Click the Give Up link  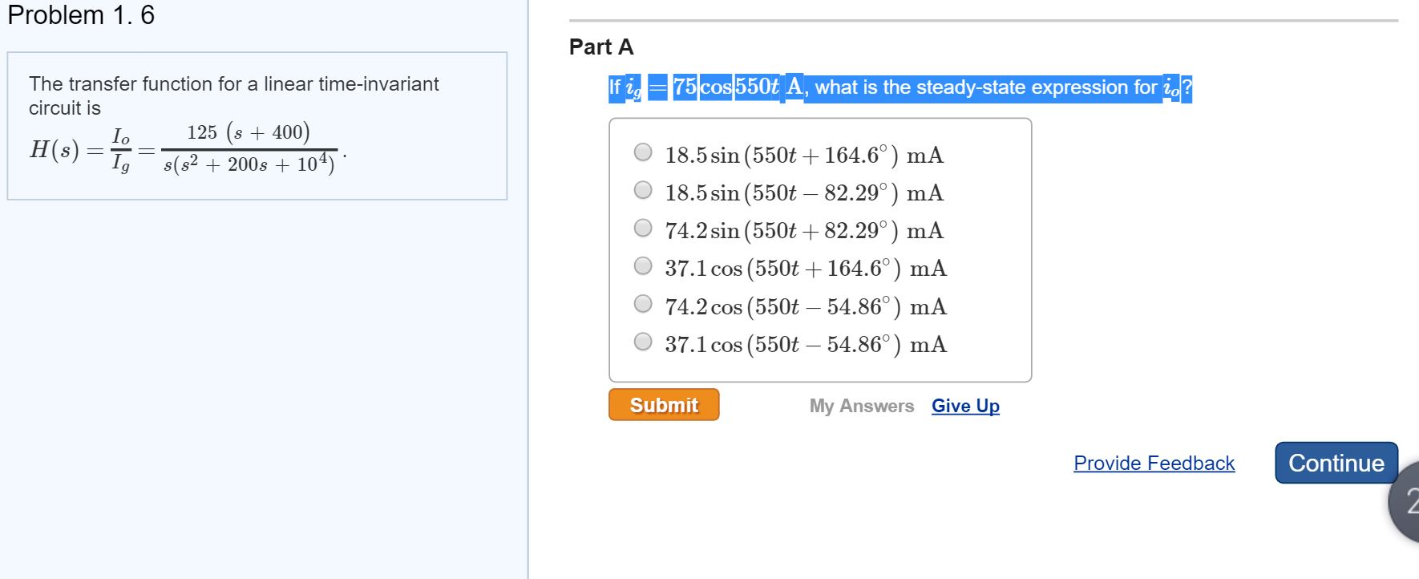click(x=964, y=407)
